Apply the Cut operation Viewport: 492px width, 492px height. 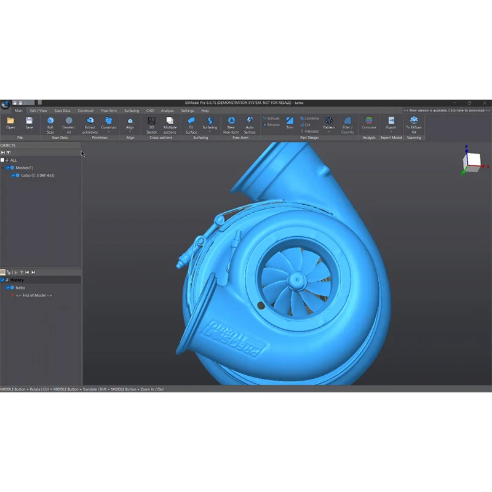[x=305, y=125]
